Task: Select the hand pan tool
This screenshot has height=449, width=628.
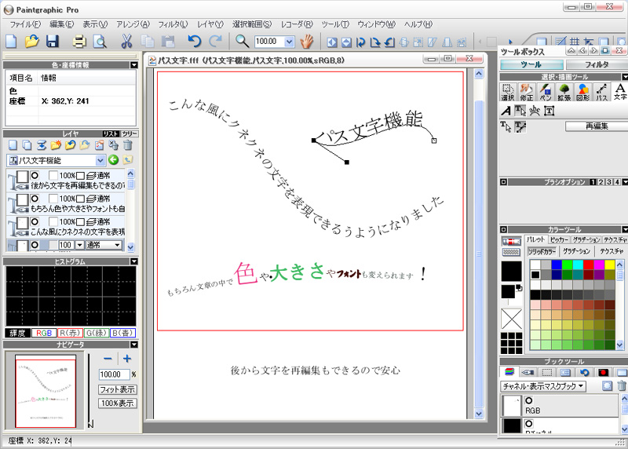Action: [307, 42]
